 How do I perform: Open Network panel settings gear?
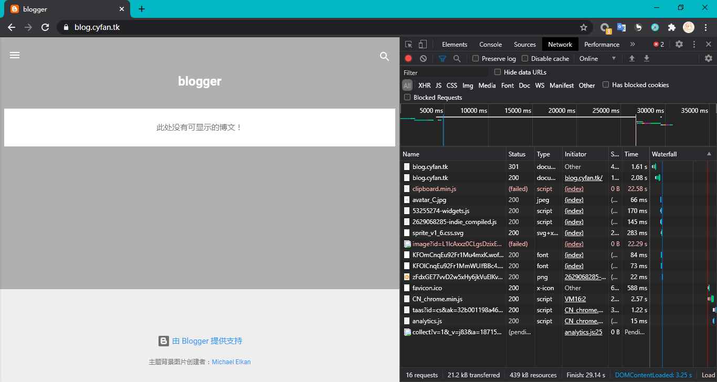coord(709,58)
